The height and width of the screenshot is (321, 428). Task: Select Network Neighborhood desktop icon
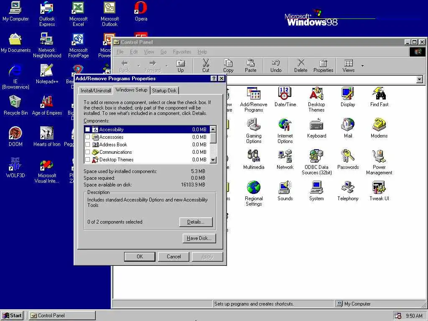click(47, 45)
